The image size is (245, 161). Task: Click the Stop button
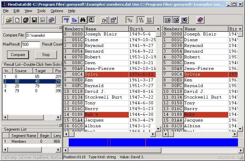[x=46, y=55]
